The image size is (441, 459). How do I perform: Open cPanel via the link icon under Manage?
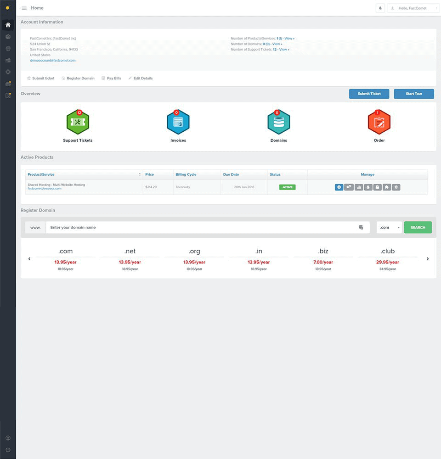tap(349, 187)
